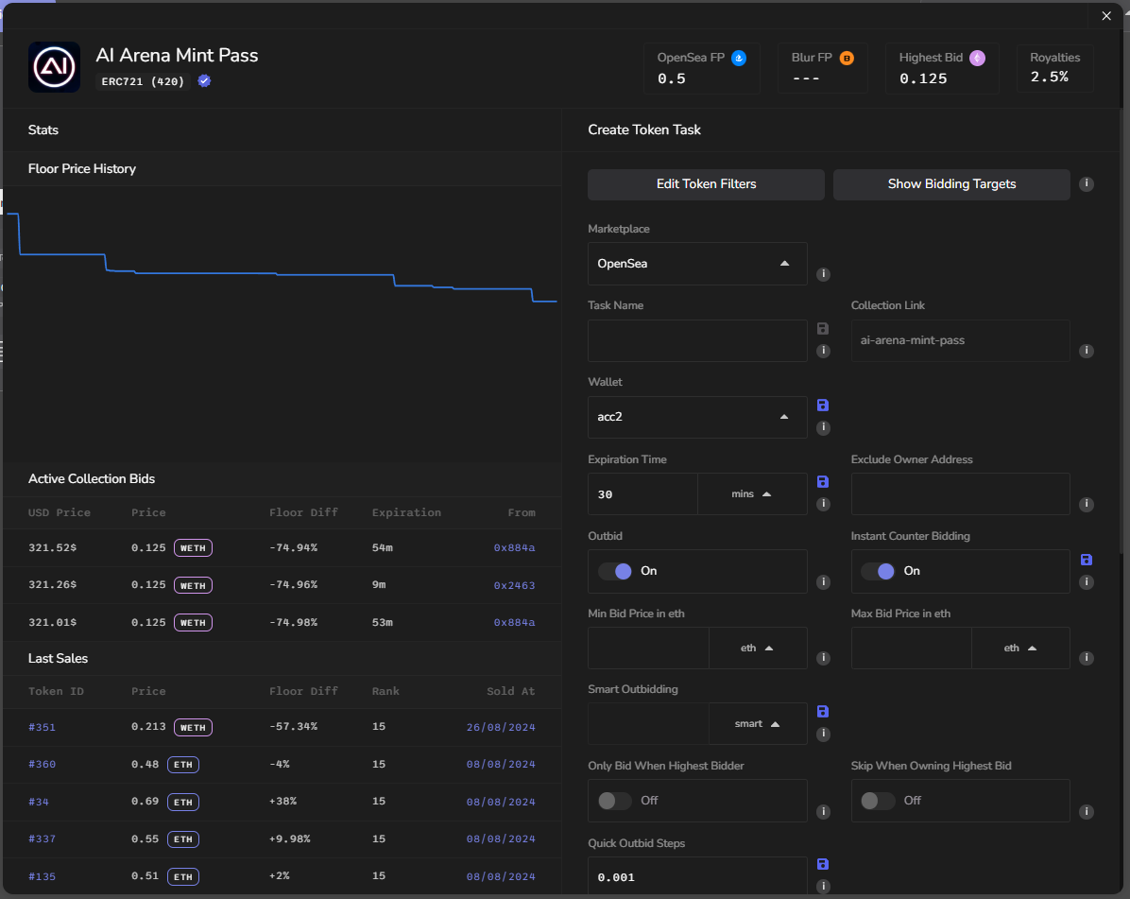
Task: Click the info icon beside Wallet
Action: point(823,428)
